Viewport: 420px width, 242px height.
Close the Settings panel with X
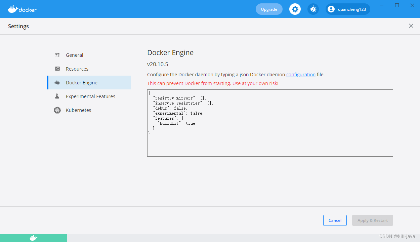coord(411,26)
